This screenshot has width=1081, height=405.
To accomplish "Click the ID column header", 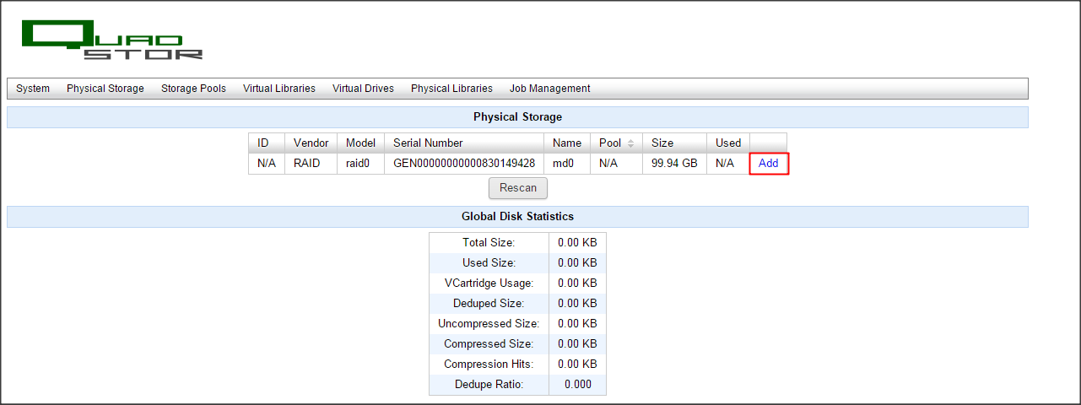I will 263,143.
